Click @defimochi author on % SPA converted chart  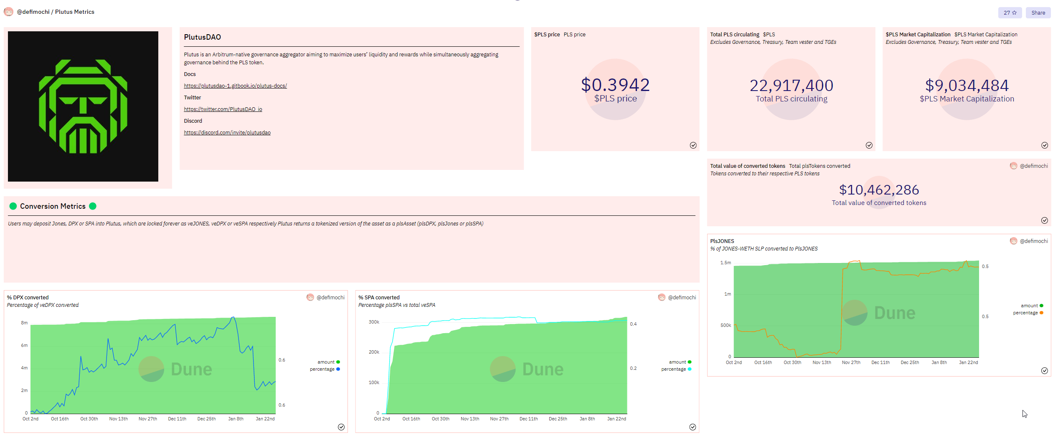(682, 298)
